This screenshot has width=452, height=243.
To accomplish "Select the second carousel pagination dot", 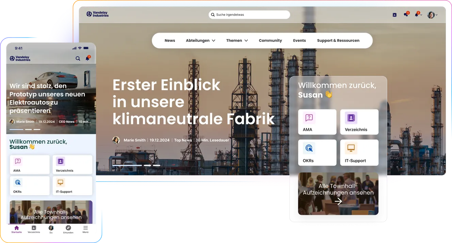I will (147, 165).
